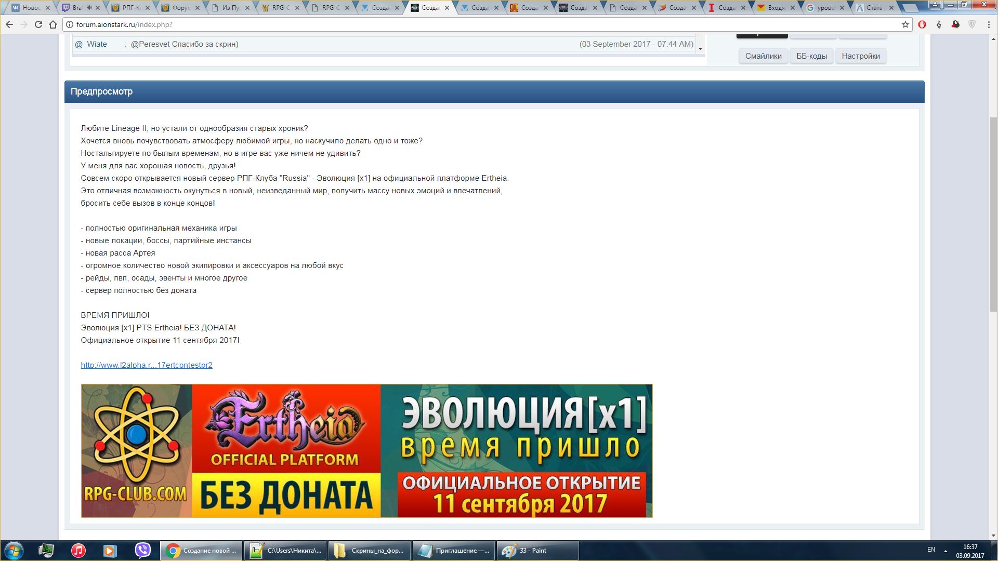
Task: Open the red-and-black extension icon in toolbar
Action: [955, 24]
